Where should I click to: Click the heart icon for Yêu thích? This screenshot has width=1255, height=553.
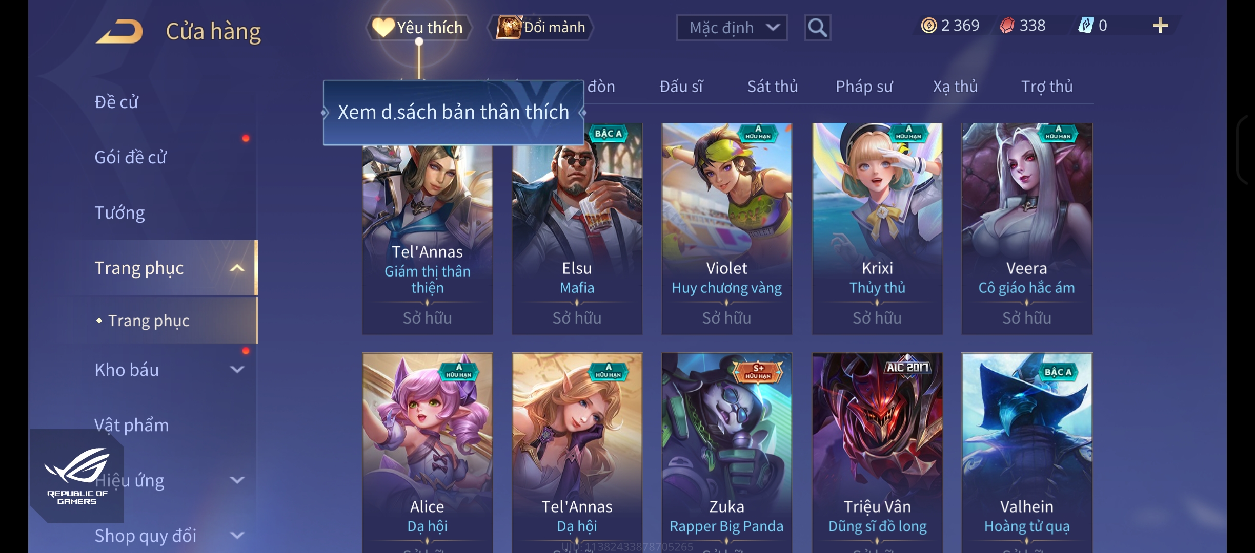[x=383, y=27]
